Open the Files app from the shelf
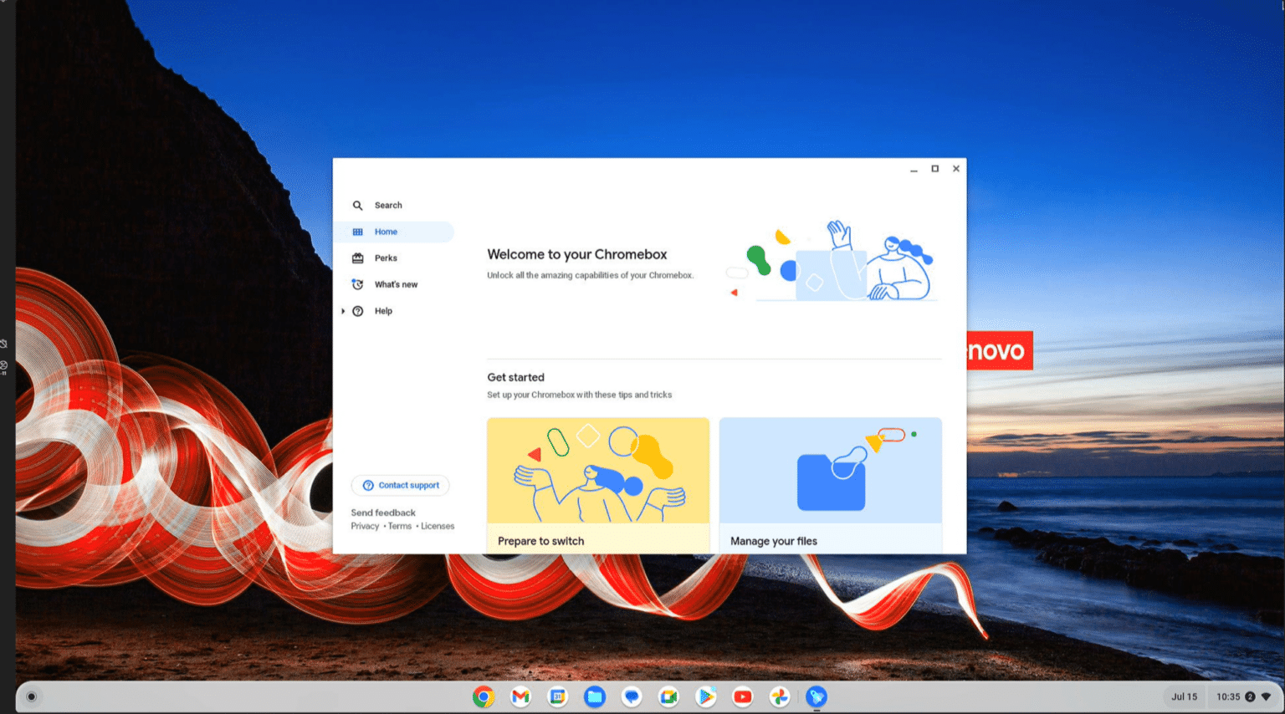Viewport: 1285px width, 714px height. [595, 696]
